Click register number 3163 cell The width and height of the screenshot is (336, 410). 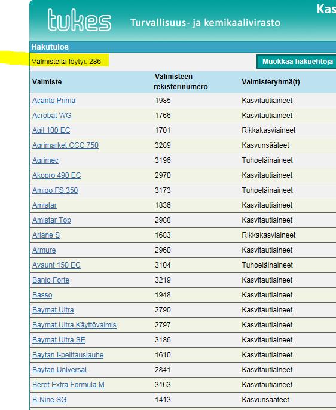pos(163,385)
